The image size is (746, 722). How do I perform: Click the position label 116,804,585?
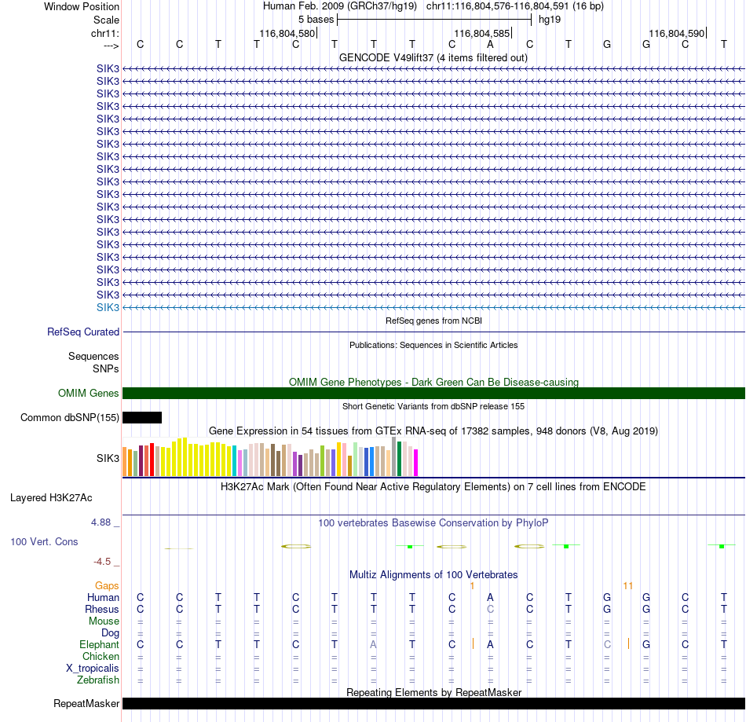[x=481, y=33]
